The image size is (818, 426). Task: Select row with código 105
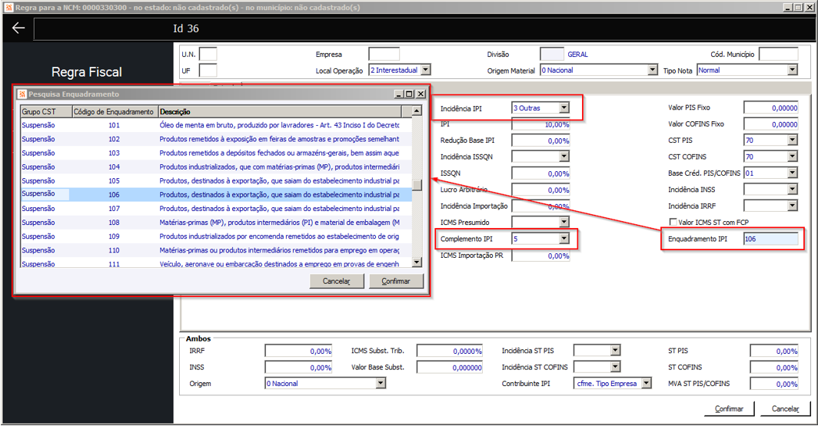coord(216,180)
